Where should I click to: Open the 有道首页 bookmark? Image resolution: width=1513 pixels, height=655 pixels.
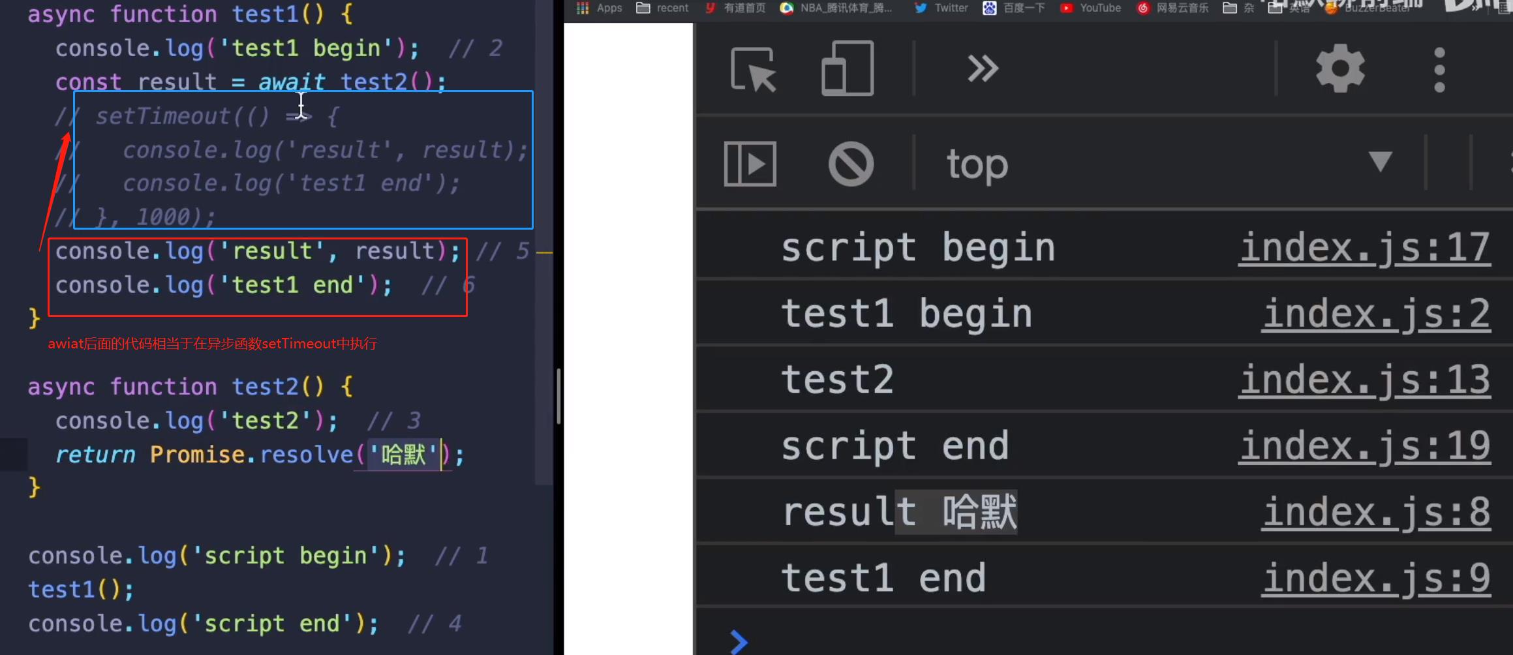click(735, 8)
